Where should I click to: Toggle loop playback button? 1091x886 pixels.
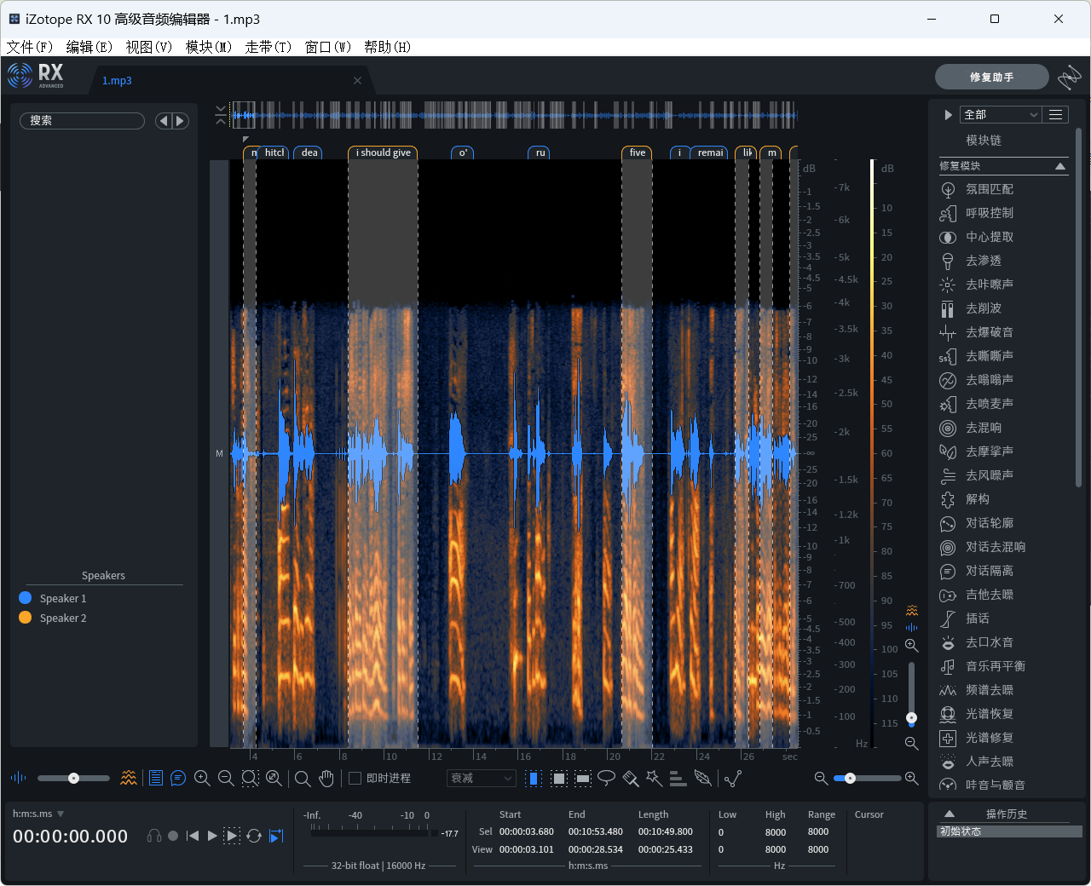[254, 836]
